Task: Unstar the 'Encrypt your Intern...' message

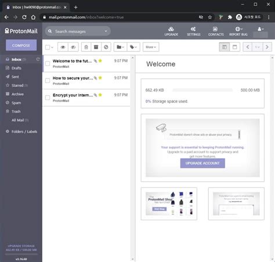Action: click(100, 95)
